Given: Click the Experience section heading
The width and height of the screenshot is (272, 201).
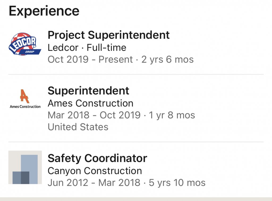Looking at the screenshot, I should 44,11.
